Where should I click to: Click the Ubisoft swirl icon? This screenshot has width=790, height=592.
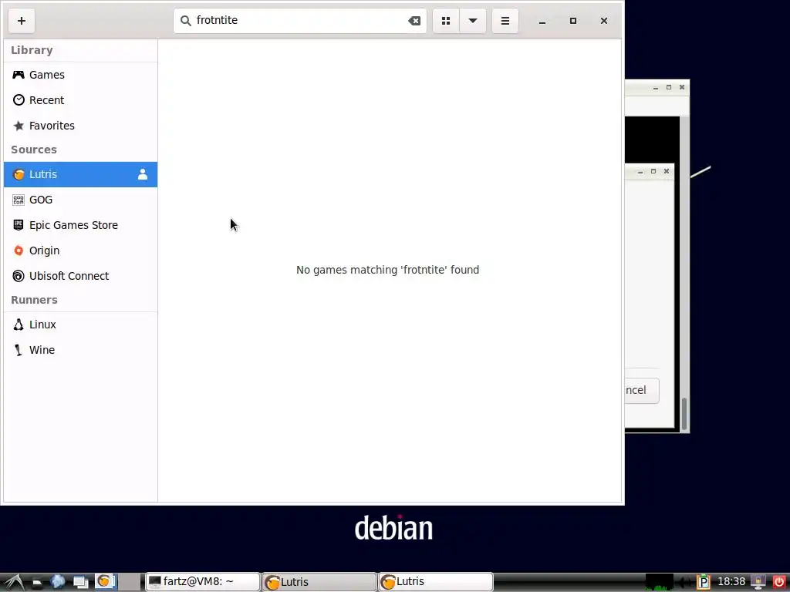(19, 276)
